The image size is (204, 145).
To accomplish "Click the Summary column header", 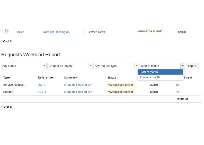I will tap(70, 78).
